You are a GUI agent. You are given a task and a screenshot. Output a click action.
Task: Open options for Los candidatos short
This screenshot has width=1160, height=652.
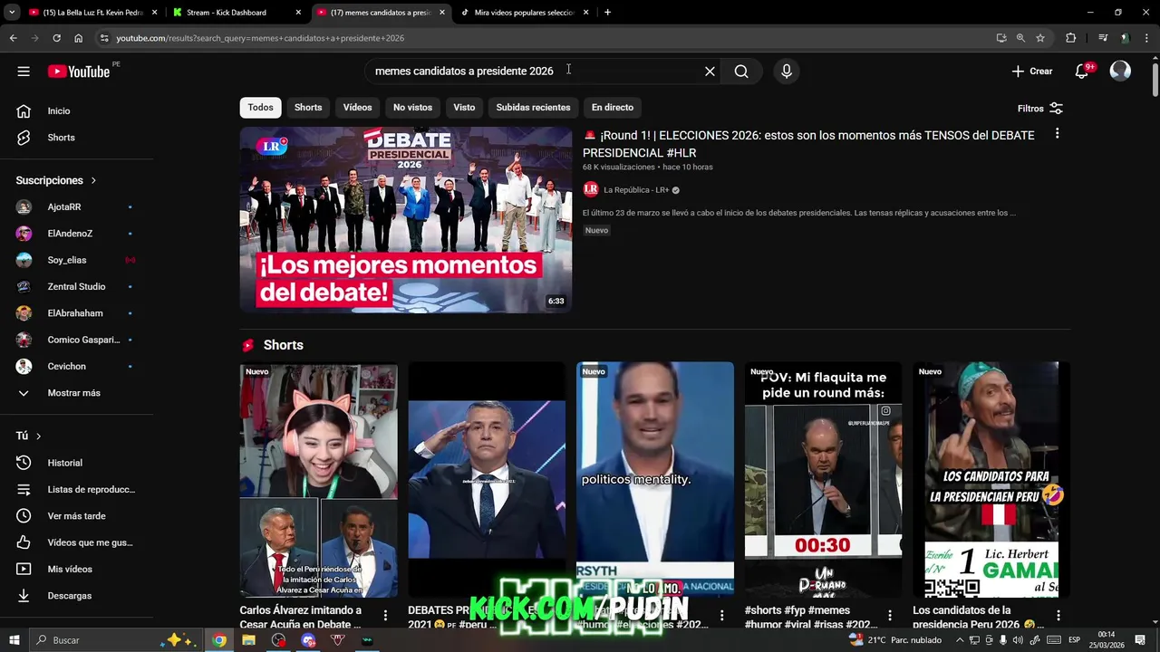point(1058,616)
